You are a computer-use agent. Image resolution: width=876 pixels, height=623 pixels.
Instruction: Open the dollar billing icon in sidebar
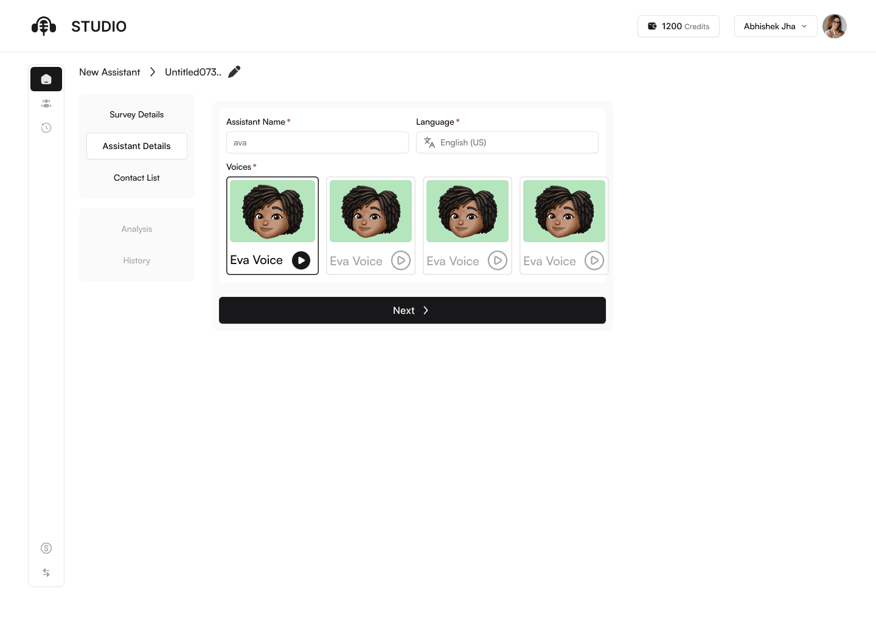(46, 548)
